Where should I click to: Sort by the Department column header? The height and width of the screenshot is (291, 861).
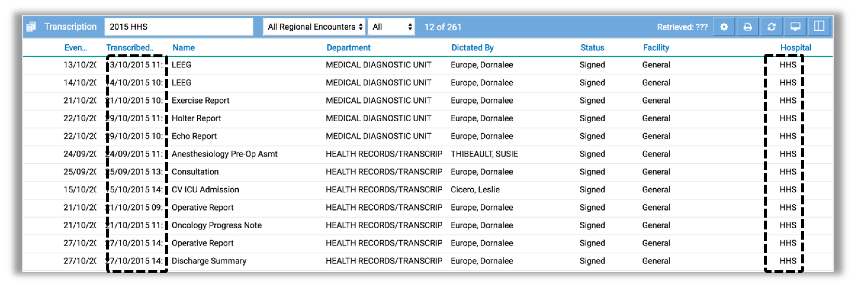pyautogui.click(x=348, y=48)
